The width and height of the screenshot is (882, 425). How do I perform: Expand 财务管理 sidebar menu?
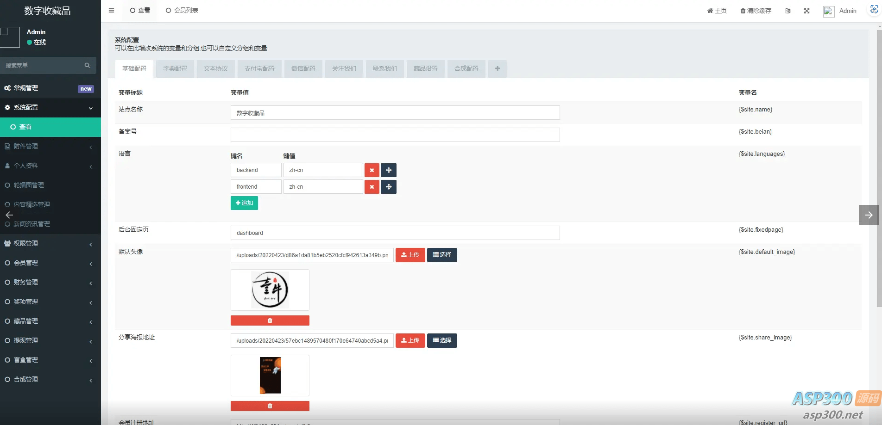coord(50,282)
